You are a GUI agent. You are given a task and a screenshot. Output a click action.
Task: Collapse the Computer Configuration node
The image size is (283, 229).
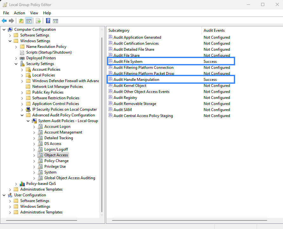[x=3, y=29]
